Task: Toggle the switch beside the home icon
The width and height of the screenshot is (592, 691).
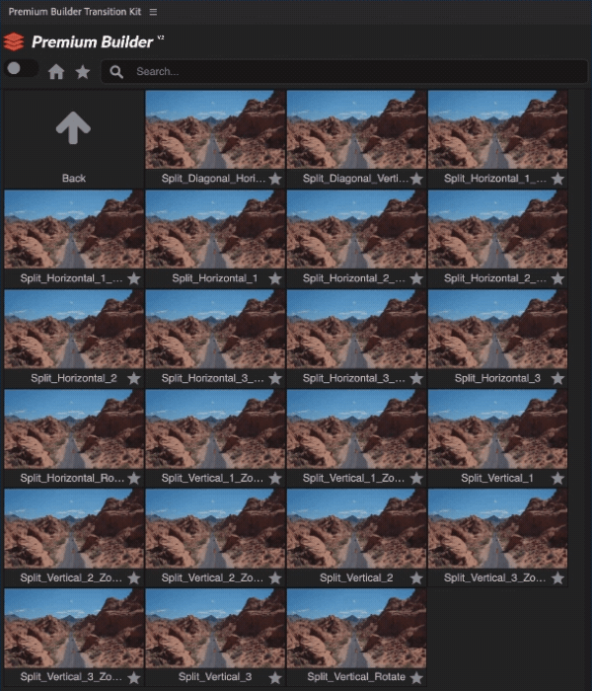Action: point(21,69)
